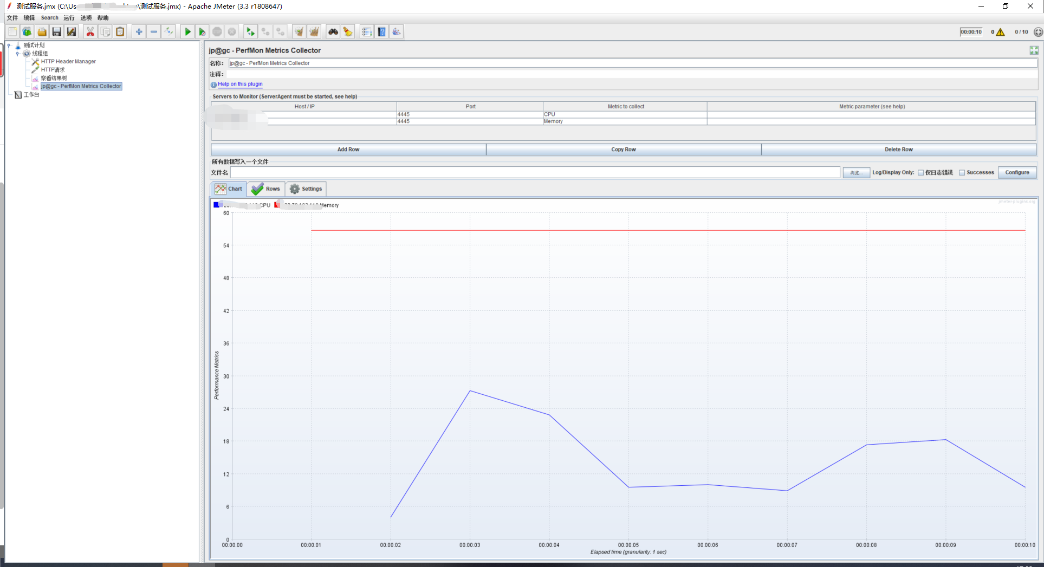1044x567 pixels.
Task: Collapse all tree nodes with minus icon
Action: [x=154, y=32]
